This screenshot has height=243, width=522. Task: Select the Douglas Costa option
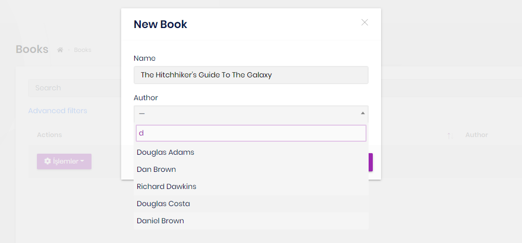163,204
